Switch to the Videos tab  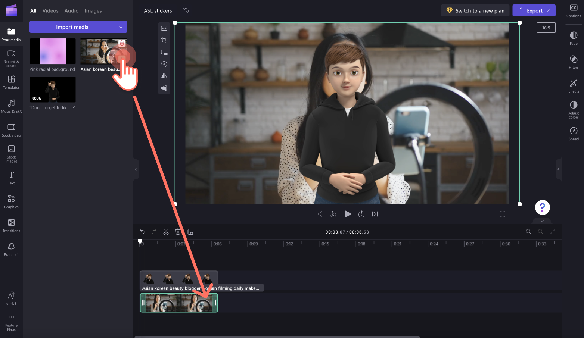[50, 10]
